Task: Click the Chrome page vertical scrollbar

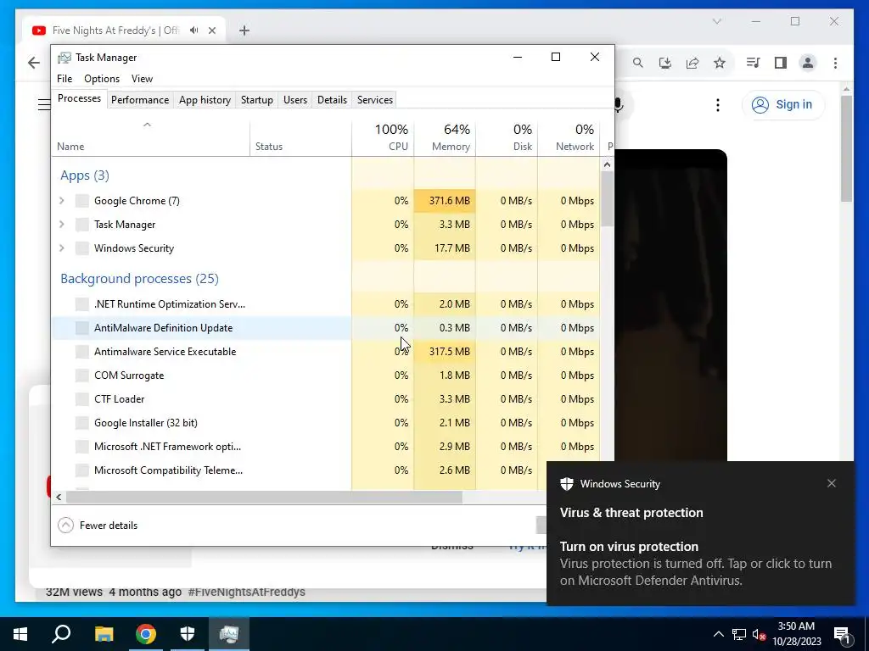Action: click(x=846, y=148)
